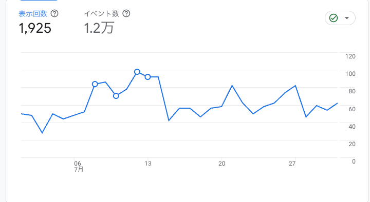This screenshot has height=202, width=370.
Task: Click the chart peak above the 27 label
Action: [x=295, y=86]
